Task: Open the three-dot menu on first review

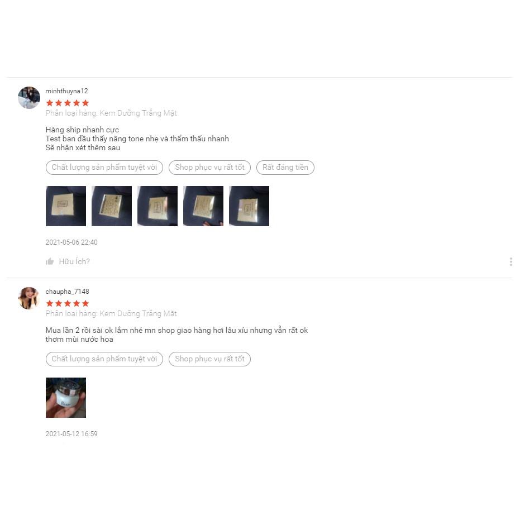Action: coord(511,261)
